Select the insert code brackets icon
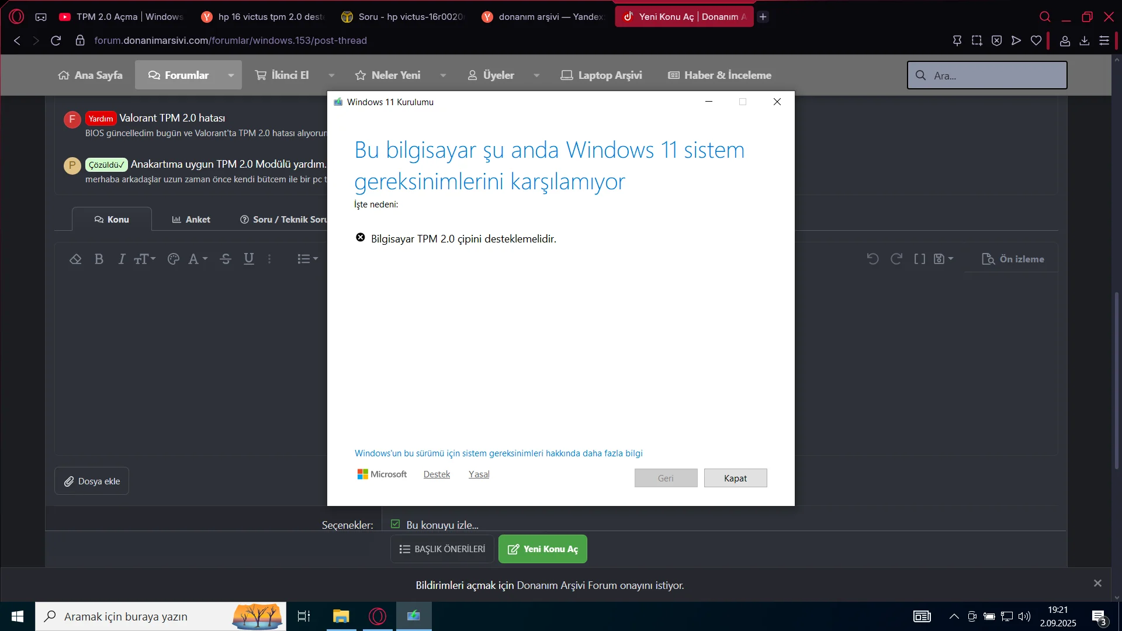1122x631 pixels. pos(919,259)
